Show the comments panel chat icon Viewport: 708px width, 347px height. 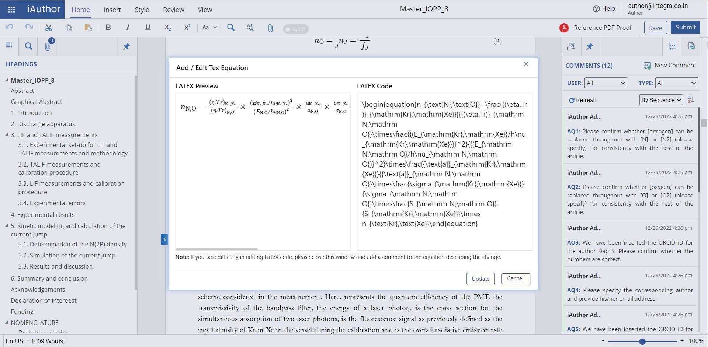672,46
